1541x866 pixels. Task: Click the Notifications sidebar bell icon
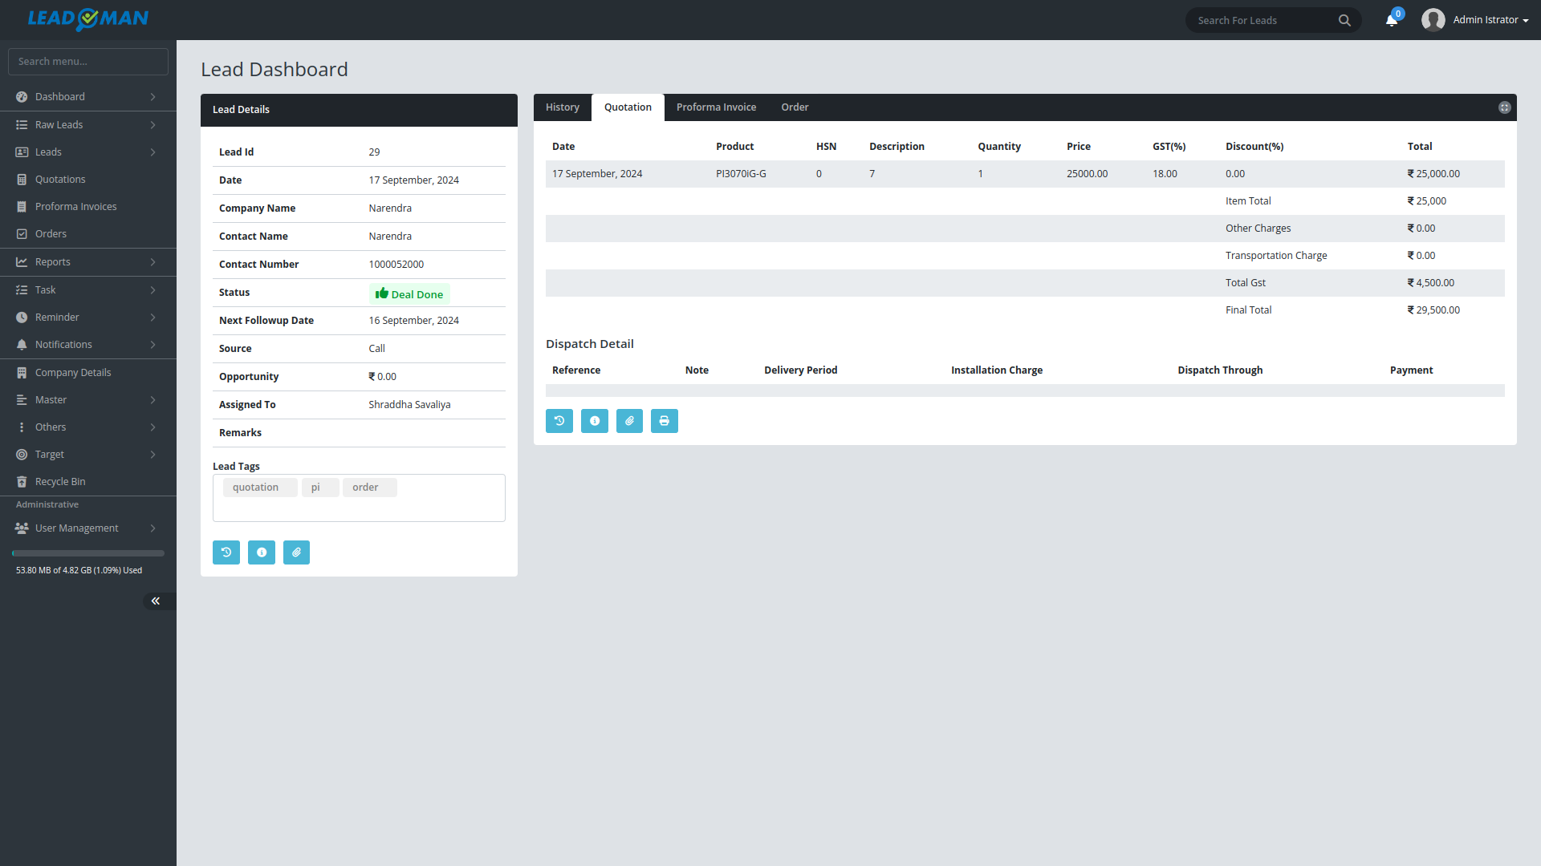click(x=22, y=345)
